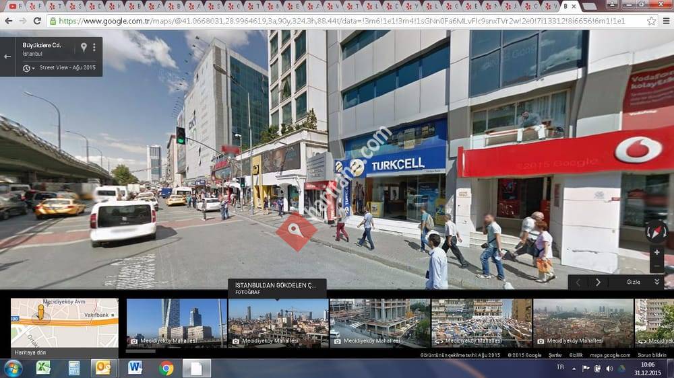Open Microsoft Word from the taskbar
This screenshot has width=674, height=378.
click(x=135, y=368)
